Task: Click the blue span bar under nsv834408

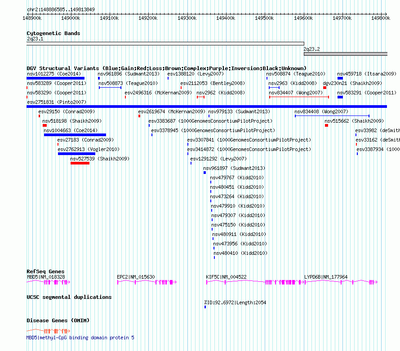Action: point(332,116)
